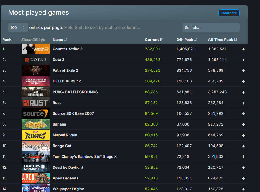
Task: Open Bongo Cat thumbnail image
Action: tap(35, 146)
